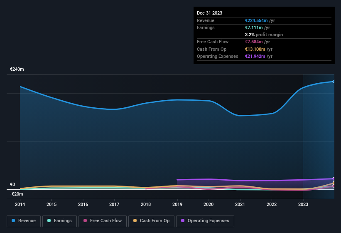Click the 2023 x-axis label

[303, 204]
